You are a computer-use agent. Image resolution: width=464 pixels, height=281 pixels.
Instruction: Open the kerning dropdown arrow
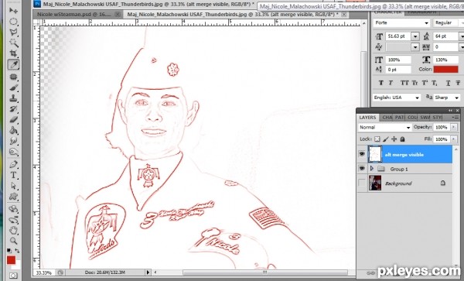415,46
